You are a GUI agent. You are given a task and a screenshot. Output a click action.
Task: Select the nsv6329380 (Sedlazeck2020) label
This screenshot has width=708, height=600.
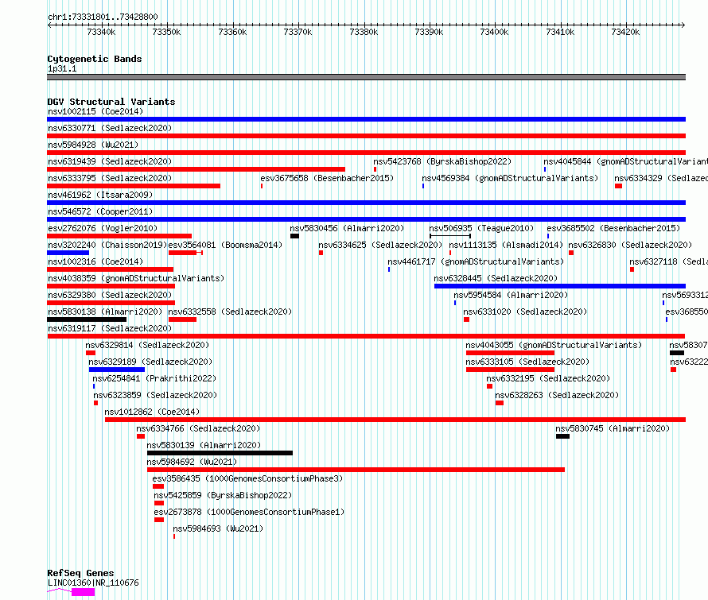[x=110, y=295]
